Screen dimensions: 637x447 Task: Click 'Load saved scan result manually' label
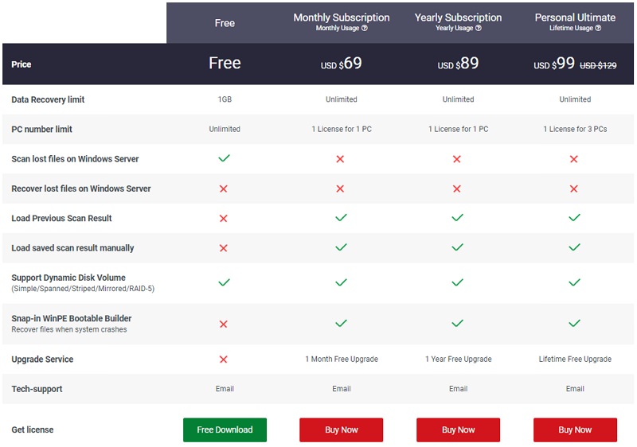click(72, 248)
